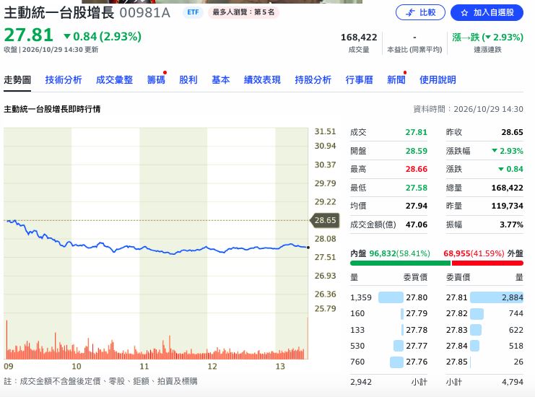Image resolution: width=535 pixels, height=397 pixels.
Task: Open the 最多人瀏覽 第5名 badge
Action: click(x=243, y=12)
